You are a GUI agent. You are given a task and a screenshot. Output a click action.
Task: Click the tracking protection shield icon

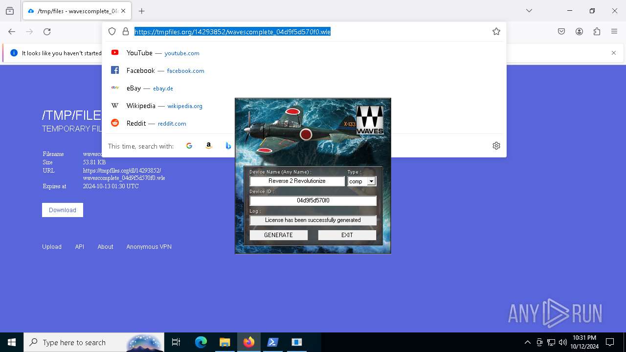click(112, 32)
